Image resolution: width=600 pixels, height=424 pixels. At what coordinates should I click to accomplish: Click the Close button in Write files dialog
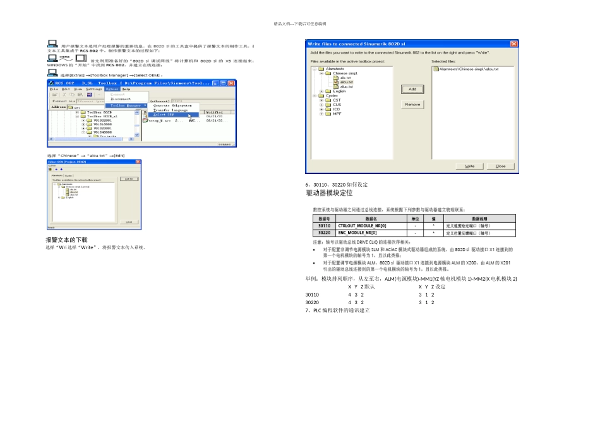point(500,167)
